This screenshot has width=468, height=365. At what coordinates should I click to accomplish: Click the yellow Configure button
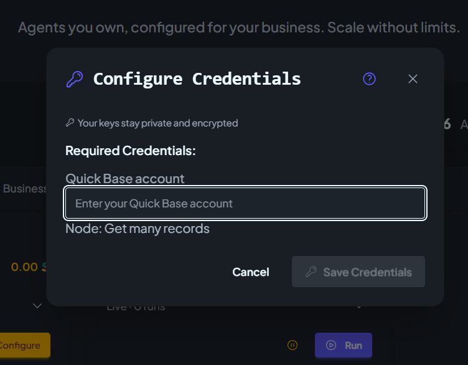click(x=23, y=345)
